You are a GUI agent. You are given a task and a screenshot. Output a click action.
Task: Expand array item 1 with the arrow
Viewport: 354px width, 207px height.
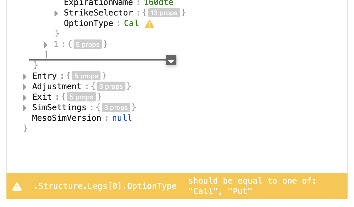[x=45, y=45]
